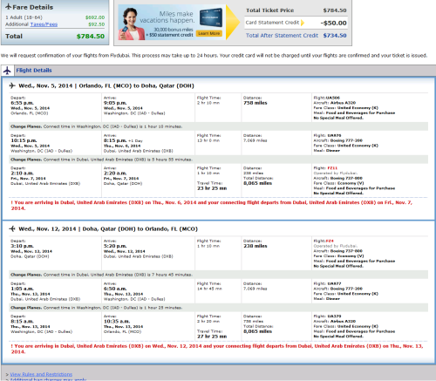This screenshot has width=436, height=381.
Task: Click the airplane icon beside Fare Details
Action: pos(9,7)
